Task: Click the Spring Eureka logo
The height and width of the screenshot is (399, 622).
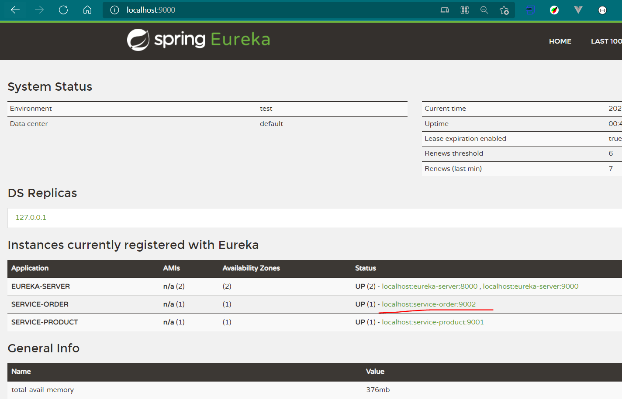Action: coord(198,40)
